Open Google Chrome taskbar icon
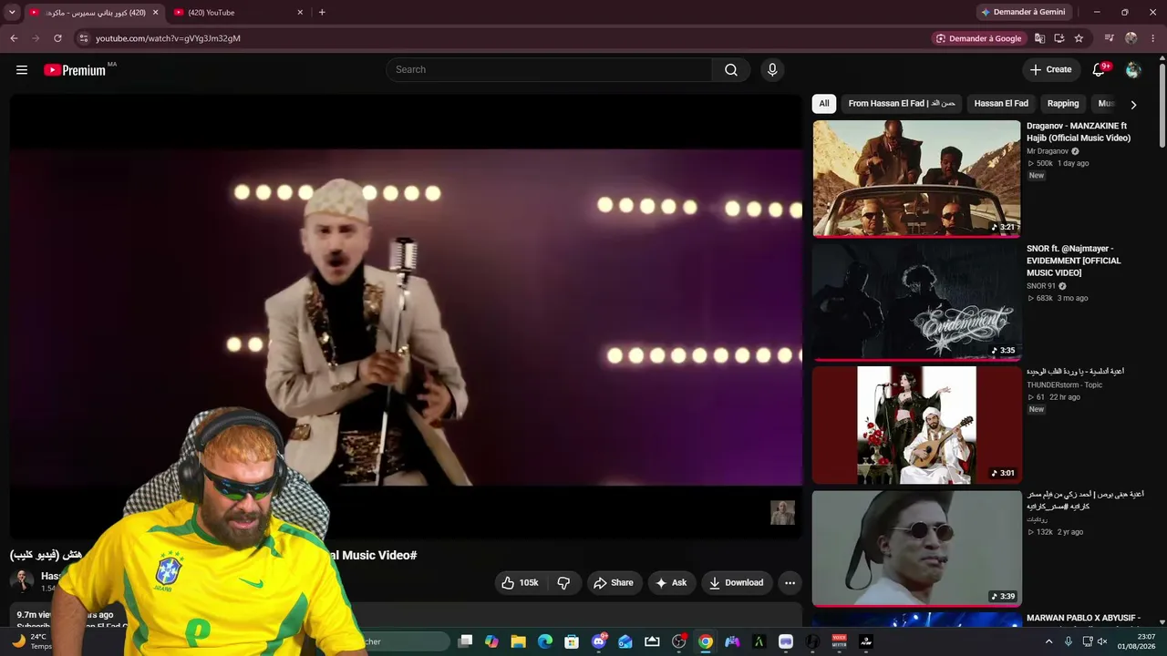Viewport: 1167px width, 656px height. (706, 641)
